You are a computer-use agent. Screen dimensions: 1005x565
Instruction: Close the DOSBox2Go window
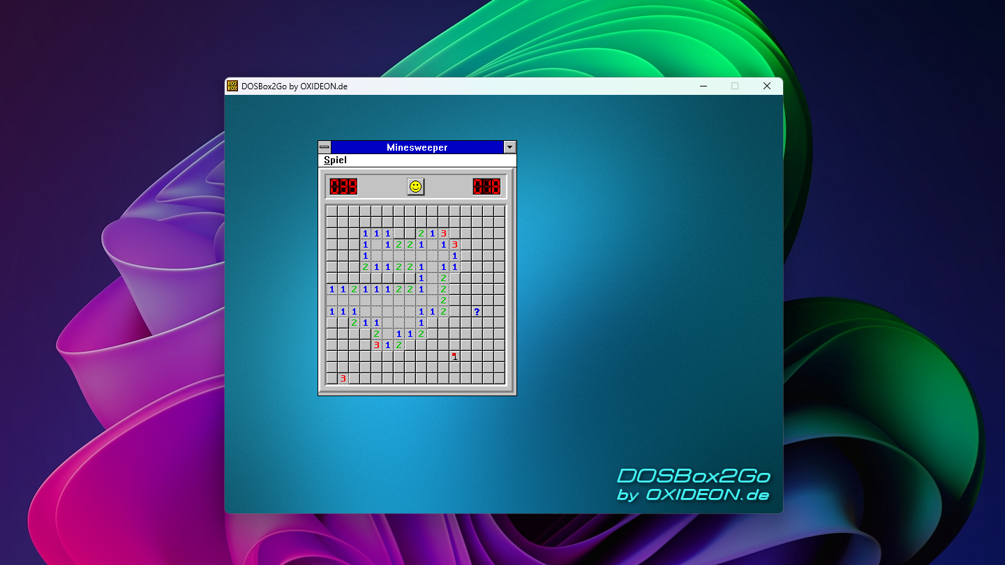tap(767, 86)
